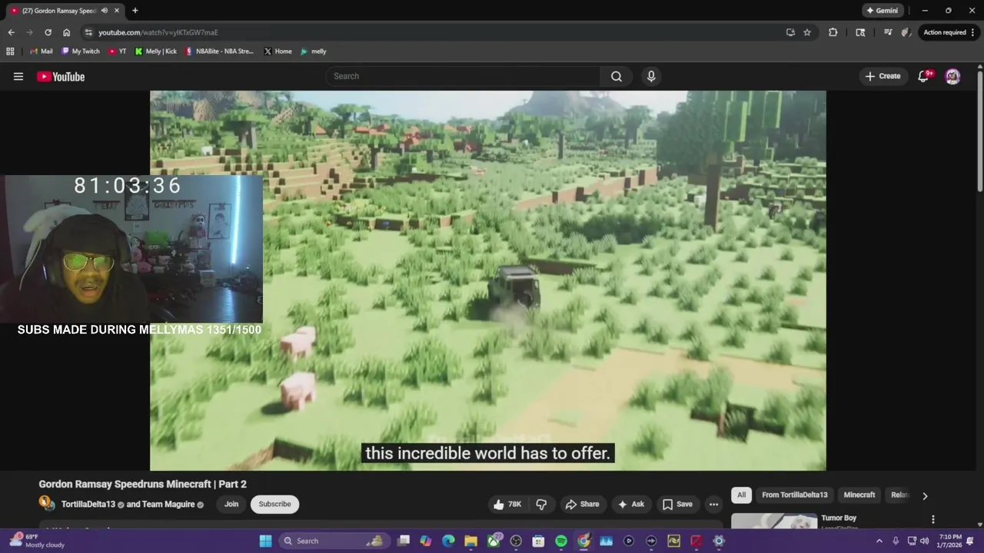
Task: Open the Chrome apps grid icon
Action: tap(10, 51)
